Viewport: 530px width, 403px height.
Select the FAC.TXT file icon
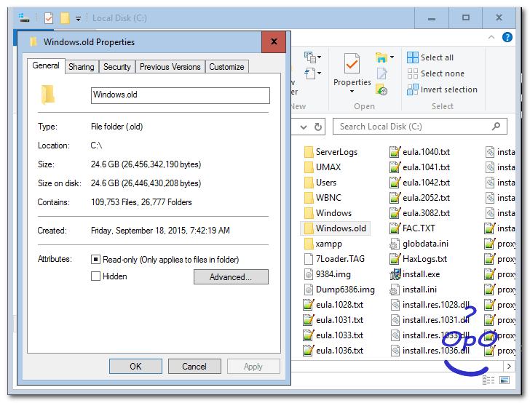[395, 228]
